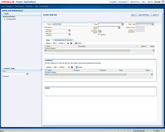Click the Attribute column header in Conditions
The width and height of the screenshot is (165, 132).
click(x=86, y=70)
